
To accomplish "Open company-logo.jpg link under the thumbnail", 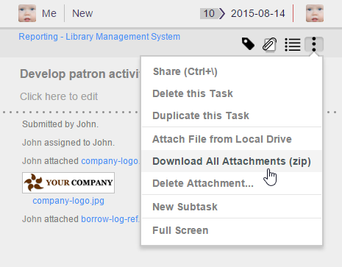I will click(68, 201).
